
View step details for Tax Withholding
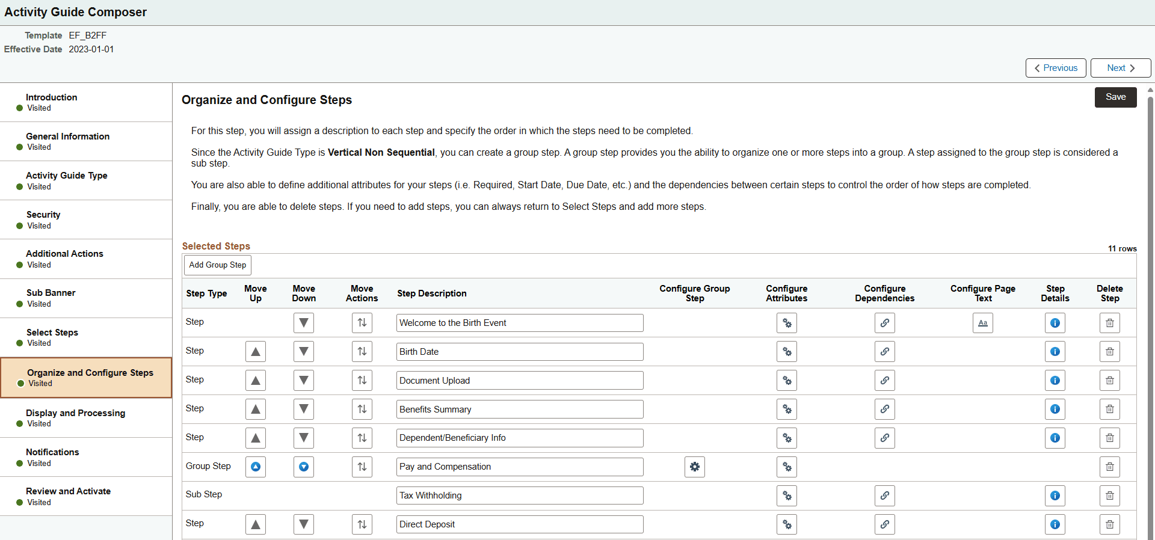[x=1055, y=496]
